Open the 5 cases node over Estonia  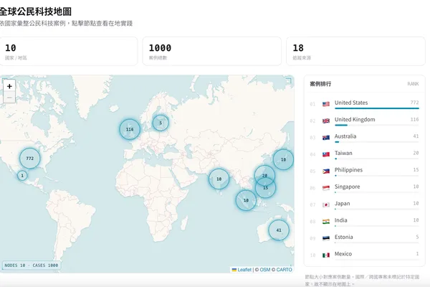point(161,123)
